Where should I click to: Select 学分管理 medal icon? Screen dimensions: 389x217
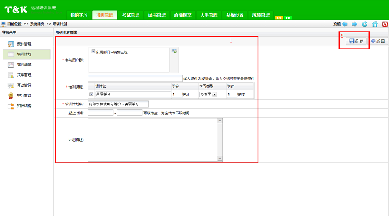tap(11, 95)
